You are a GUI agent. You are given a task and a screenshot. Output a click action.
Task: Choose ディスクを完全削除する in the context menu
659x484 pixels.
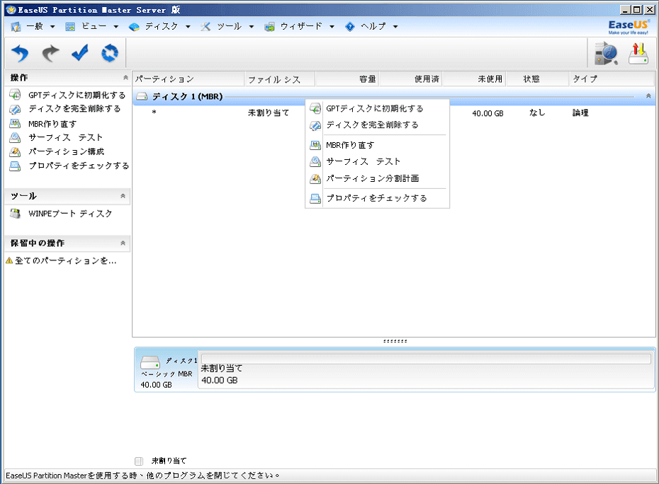pos(372,125)
